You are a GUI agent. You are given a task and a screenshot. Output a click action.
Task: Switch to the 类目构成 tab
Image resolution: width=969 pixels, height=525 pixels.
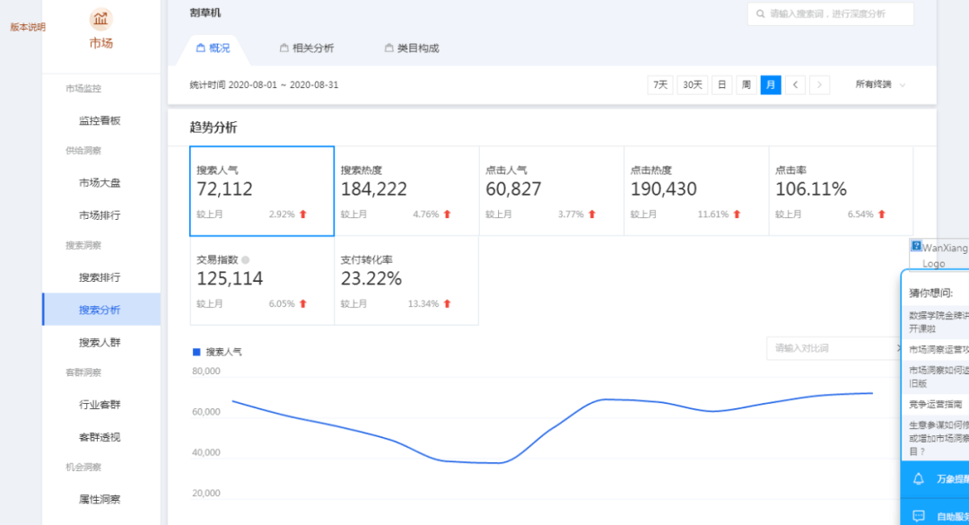(412, 48)
